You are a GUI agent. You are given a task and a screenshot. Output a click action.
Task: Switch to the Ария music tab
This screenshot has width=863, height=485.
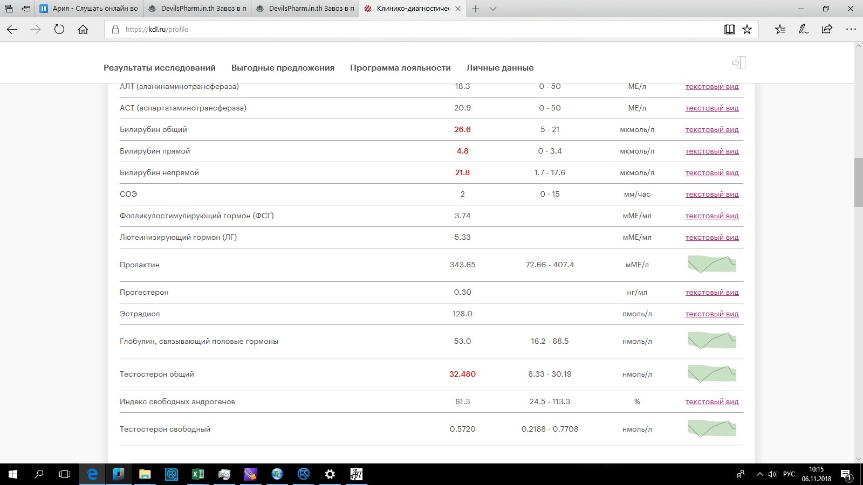pyautogui.click(x=89, y=9)
